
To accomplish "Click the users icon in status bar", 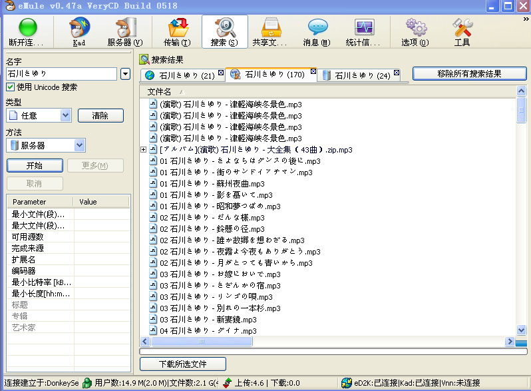I will (x=87, y=383).
